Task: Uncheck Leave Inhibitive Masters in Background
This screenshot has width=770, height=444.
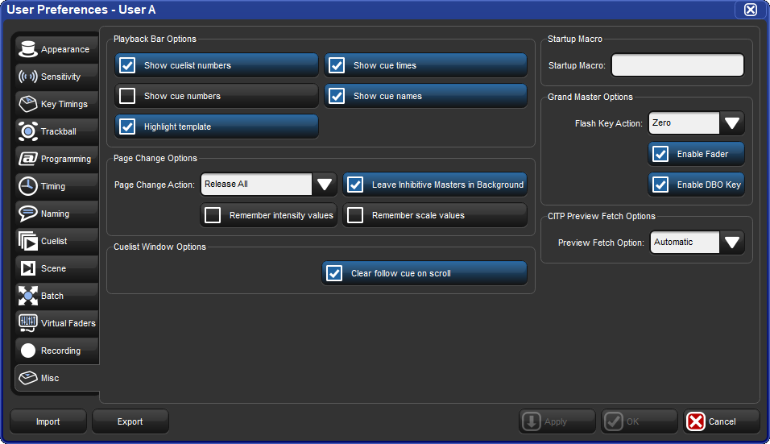Action: (355, 185)
